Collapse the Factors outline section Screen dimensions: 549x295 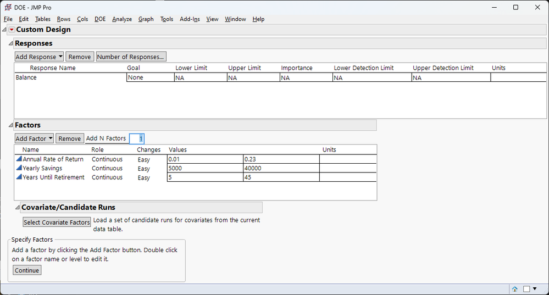point(10,125)
